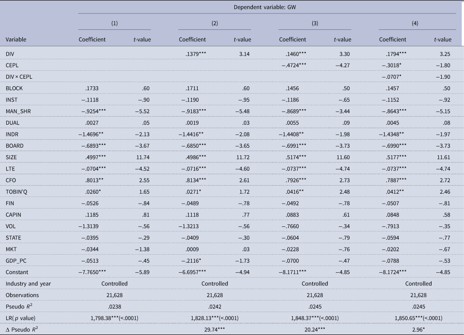Click the 'Dependent variable: GW' header
This screenshot has height=335, width=464.
coord(267,7)
